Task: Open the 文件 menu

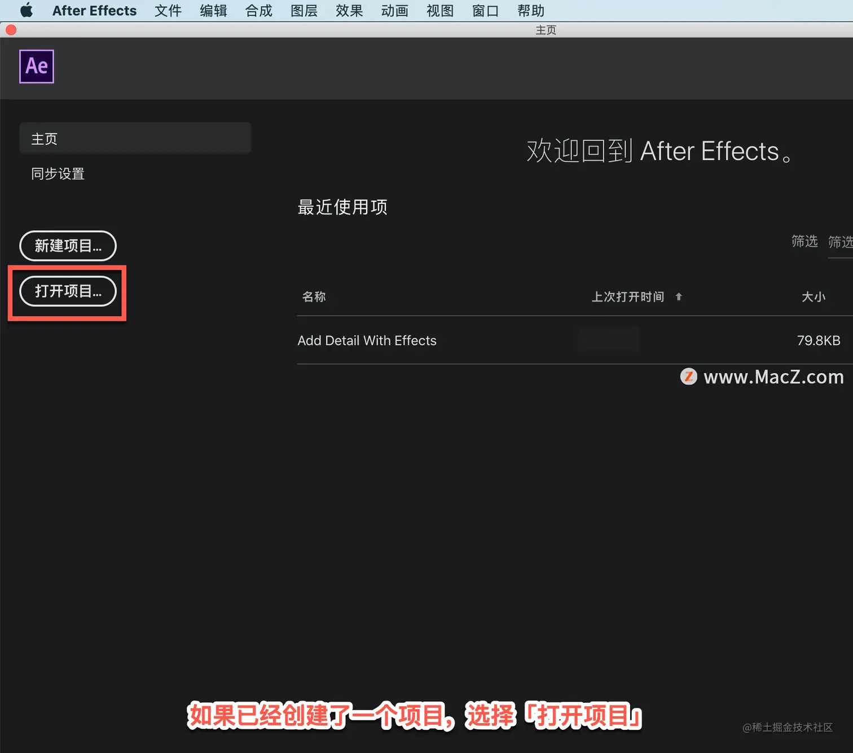Action: point(168,11)
